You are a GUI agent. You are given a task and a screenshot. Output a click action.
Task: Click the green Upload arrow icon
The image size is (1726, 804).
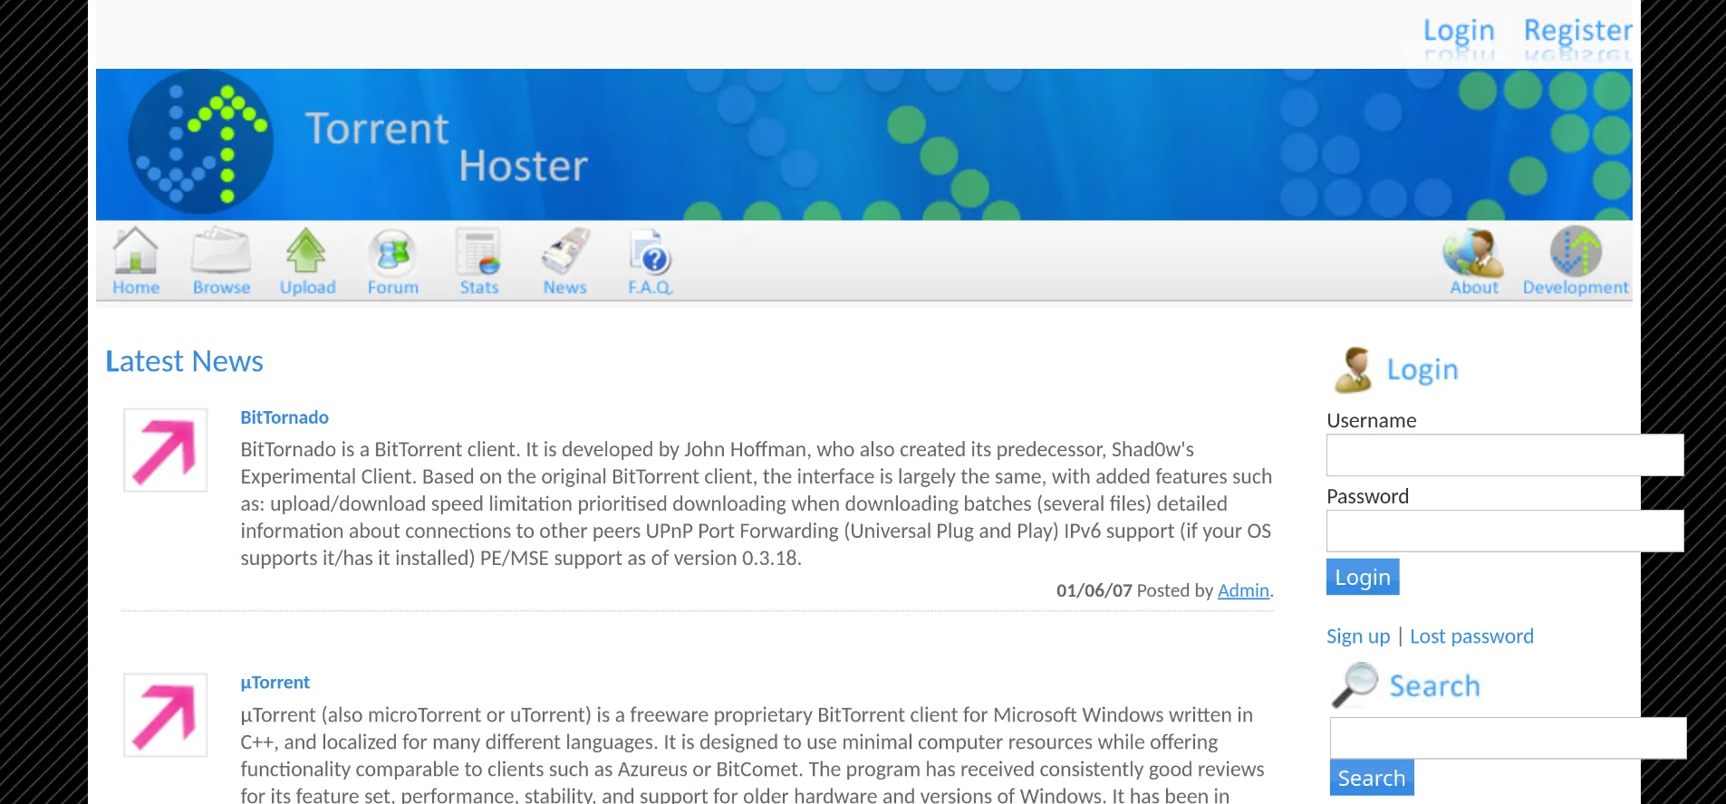(x=306, y=250)
